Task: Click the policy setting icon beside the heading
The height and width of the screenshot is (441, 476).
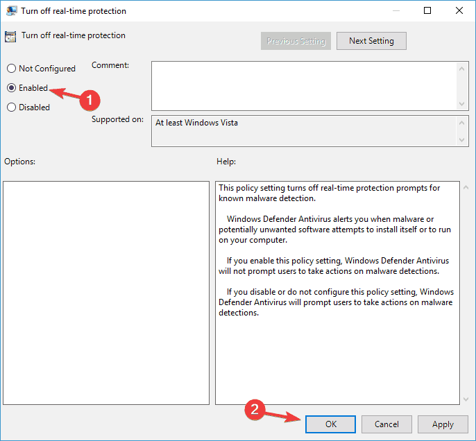Action: point(11,37)
